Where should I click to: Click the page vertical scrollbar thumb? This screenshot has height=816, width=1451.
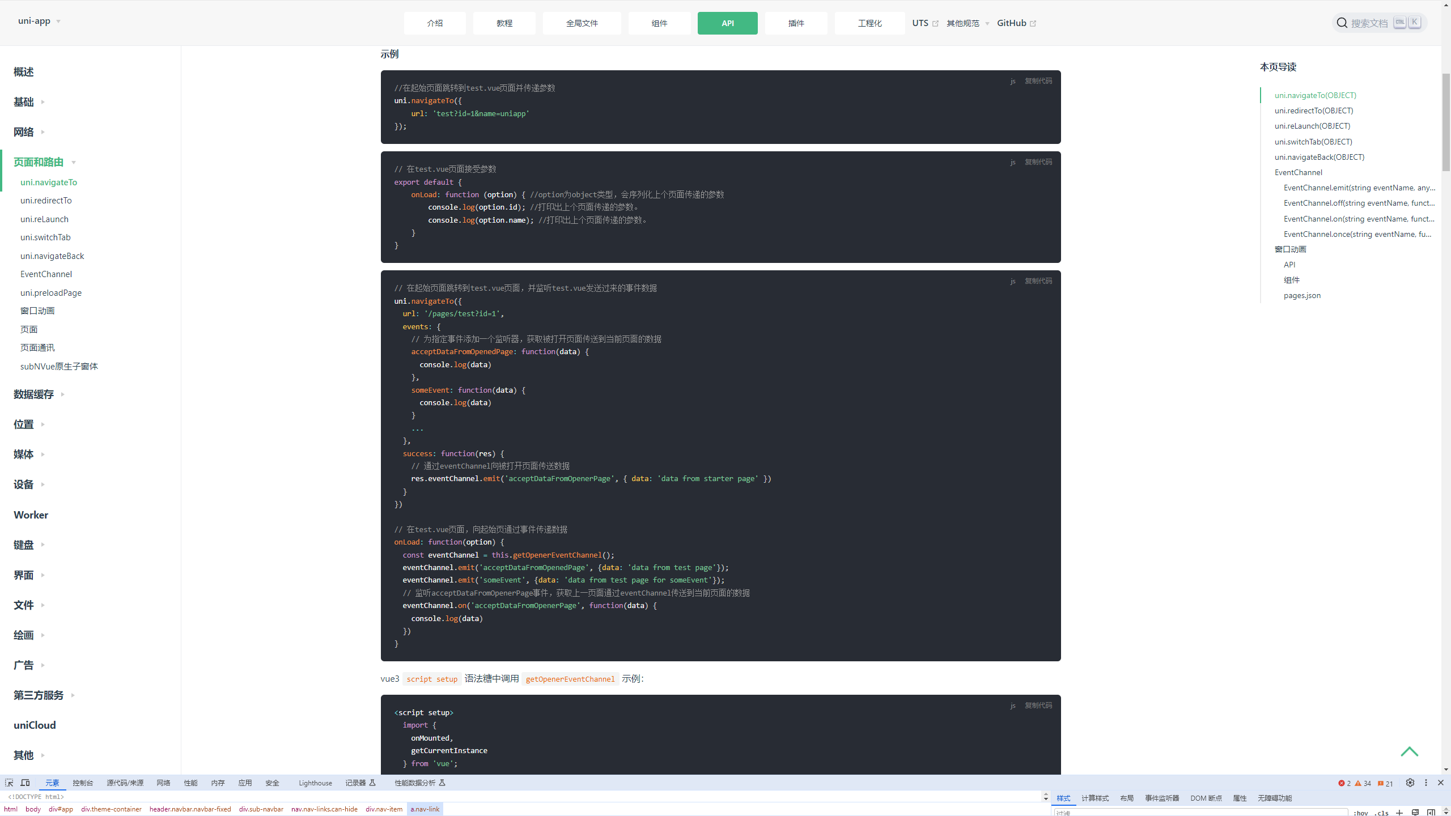coord(1446,122)
